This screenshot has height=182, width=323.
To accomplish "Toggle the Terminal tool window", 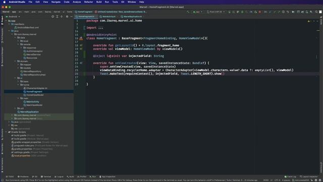I will click(46, 176).
